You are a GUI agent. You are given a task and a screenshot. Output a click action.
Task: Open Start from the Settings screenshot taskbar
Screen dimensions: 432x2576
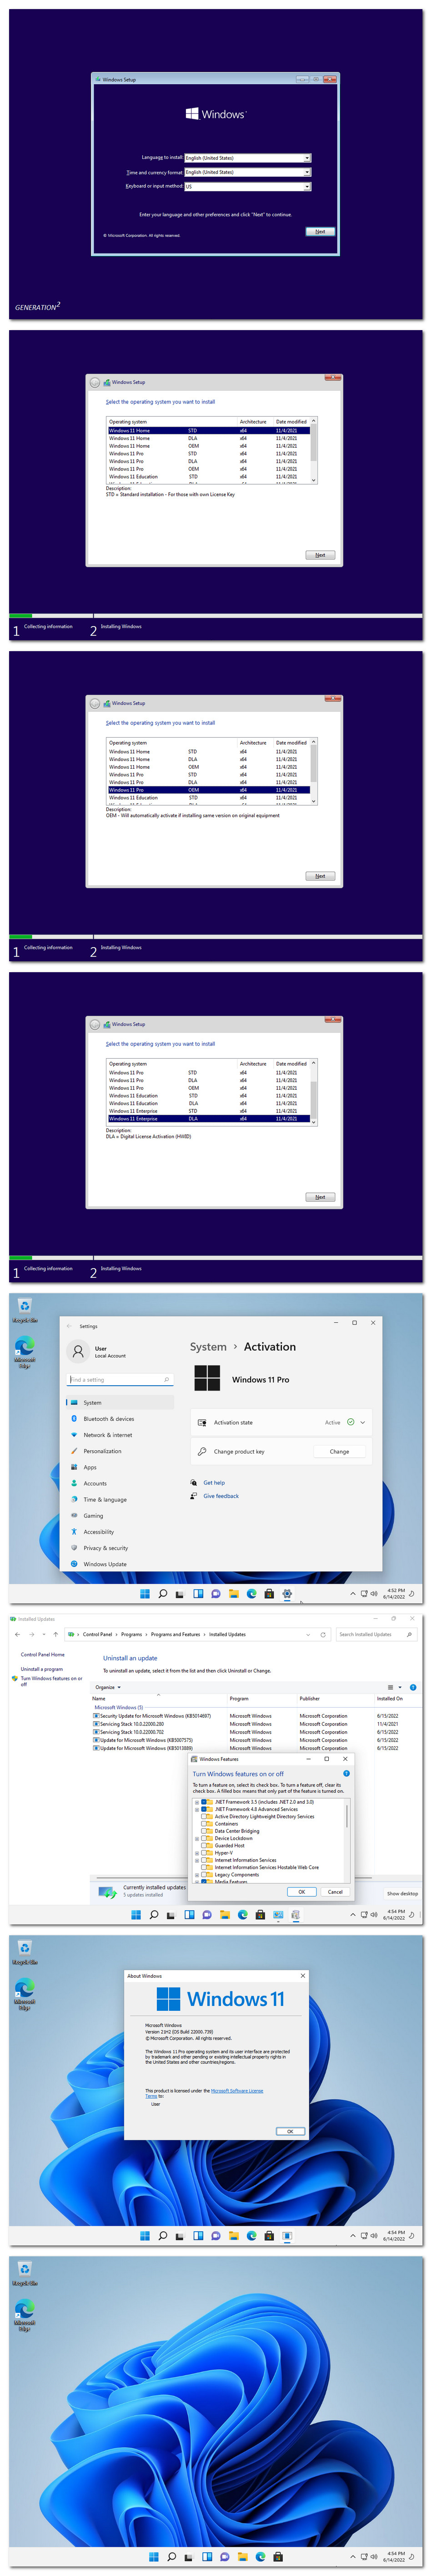click(145, 1594)
